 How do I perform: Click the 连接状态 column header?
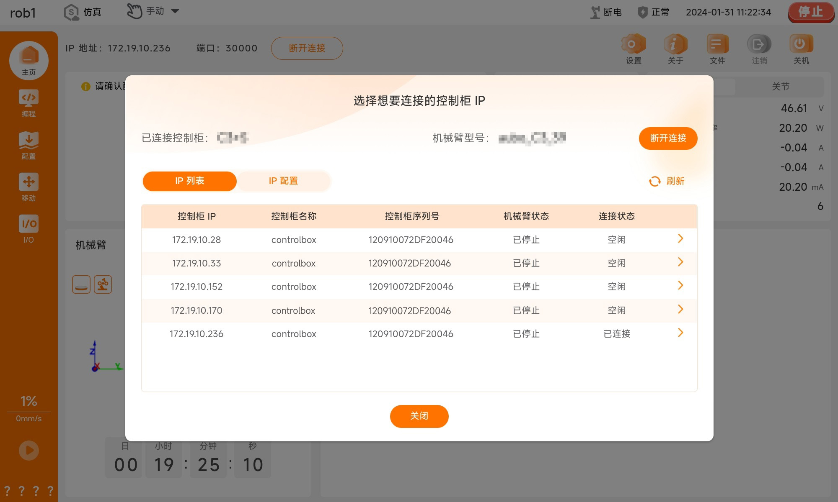click(617, 216)
